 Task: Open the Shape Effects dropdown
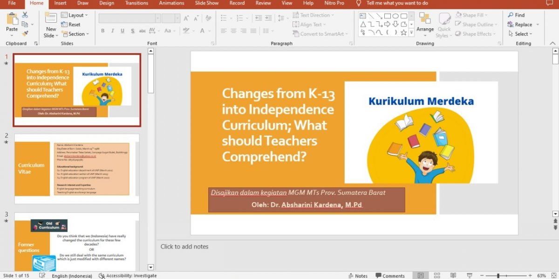click(475, 34)
